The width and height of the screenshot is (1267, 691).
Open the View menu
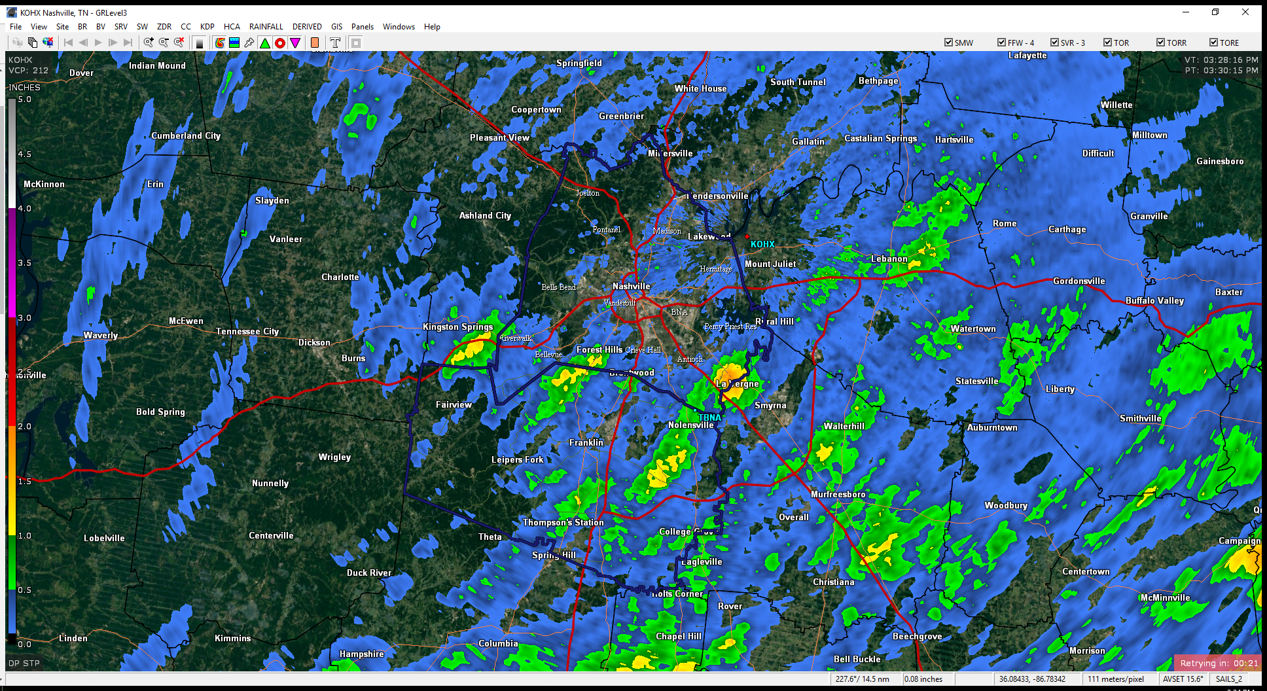click(39, 27)
